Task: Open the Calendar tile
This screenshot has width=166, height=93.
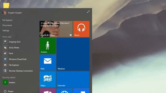Action: [73, 79]
